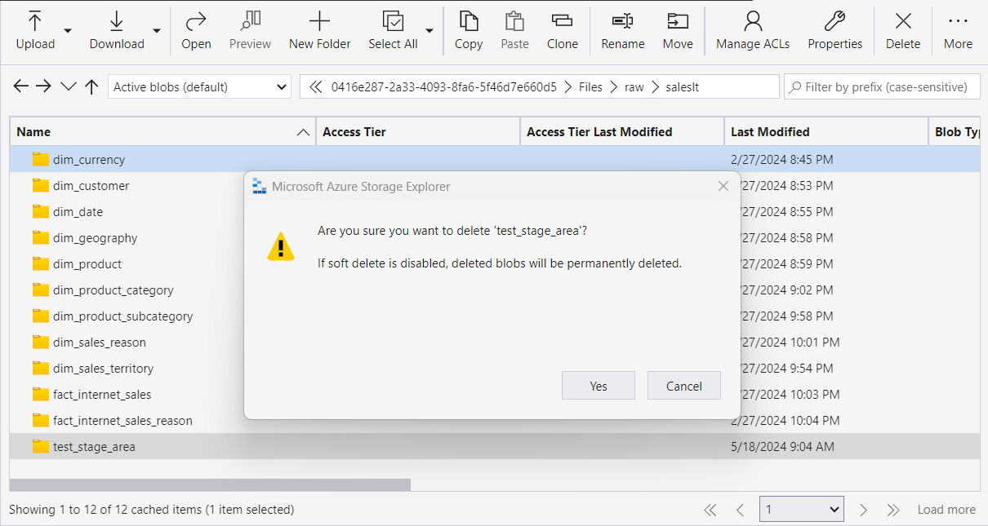Click the prefix filter field
988x526 pixels.
882,86
